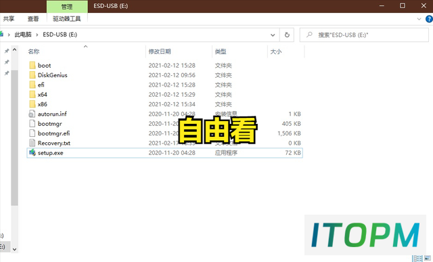The image size is (433, 262).
Task: Switch to large icons view in status bar
Action: click(428, 259)
